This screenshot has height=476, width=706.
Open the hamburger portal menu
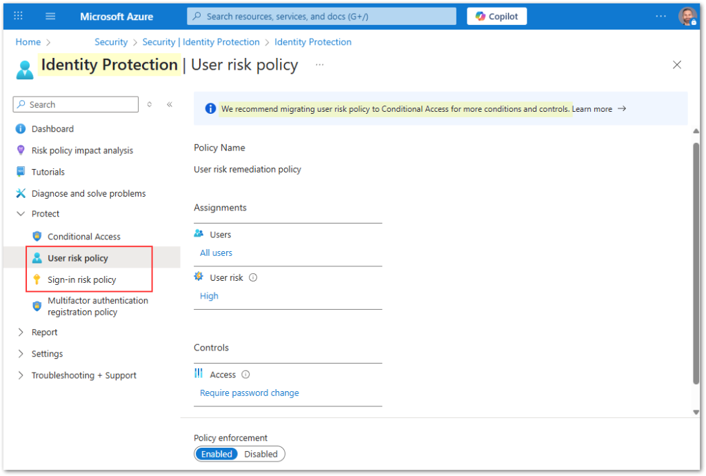coord(50,16)
